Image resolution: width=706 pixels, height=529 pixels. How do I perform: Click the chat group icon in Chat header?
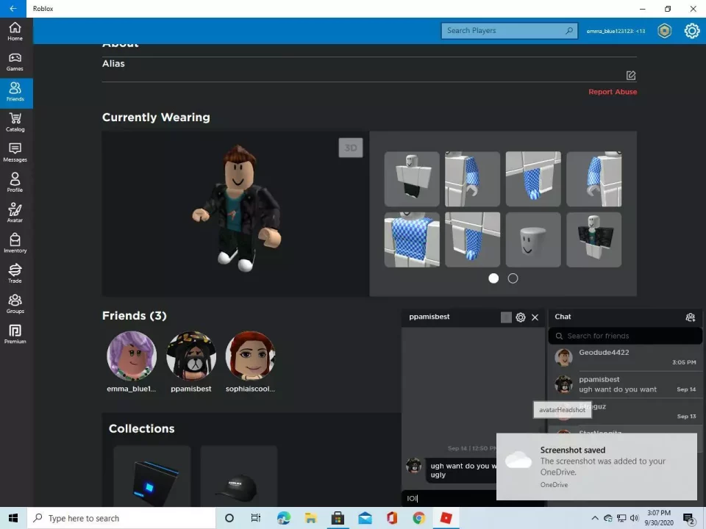click(x=691, y=317)
